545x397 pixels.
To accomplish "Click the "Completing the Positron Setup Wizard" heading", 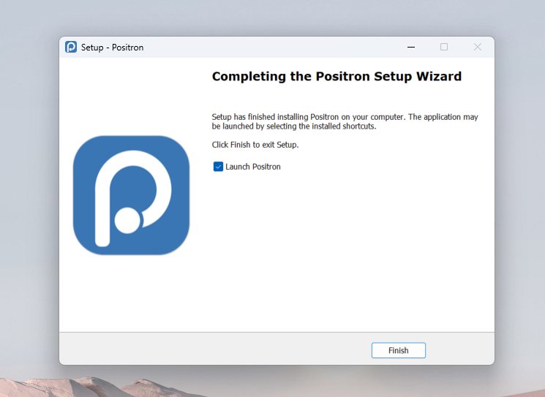I will click(337, 76).
